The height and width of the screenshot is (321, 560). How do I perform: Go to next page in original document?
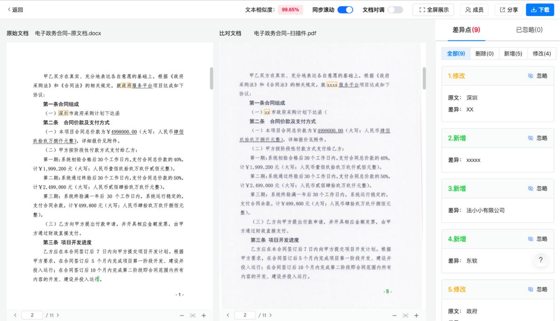point(58,315)
